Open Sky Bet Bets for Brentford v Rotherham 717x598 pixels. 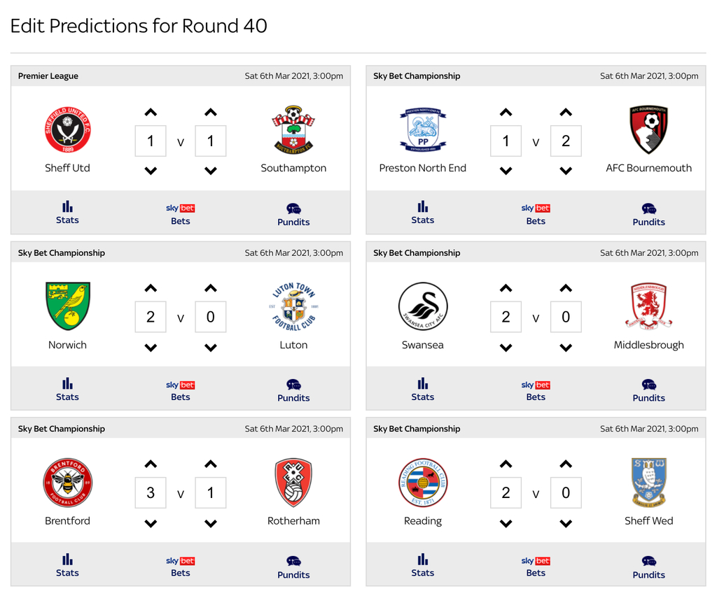pyautogui.click(x=180, y=567)
